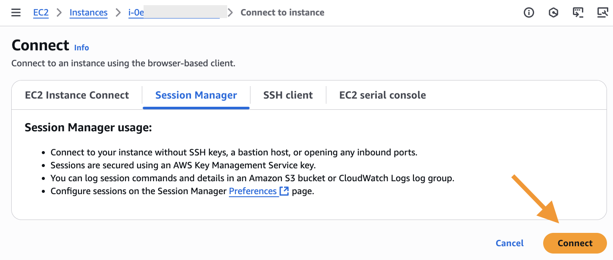Open CloudShell from the hexagon icon

coord(554,12)
